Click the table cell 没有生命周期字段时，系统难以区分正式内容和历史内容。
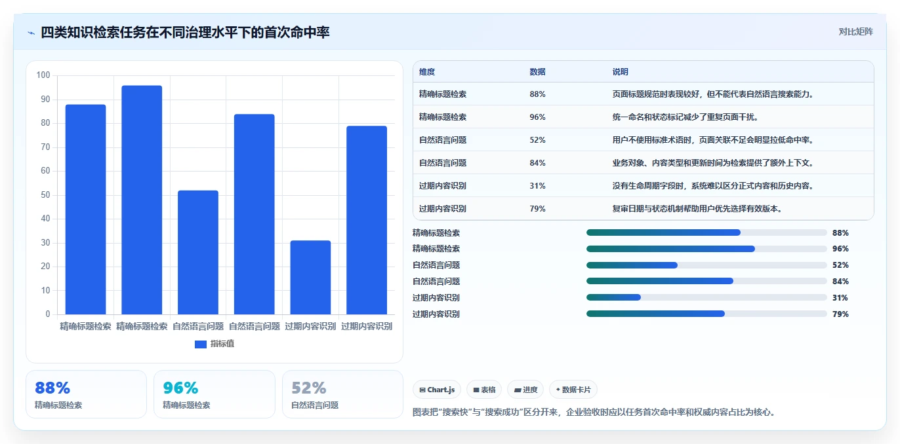Screen dimensions: 900x444 click(713, 186)
